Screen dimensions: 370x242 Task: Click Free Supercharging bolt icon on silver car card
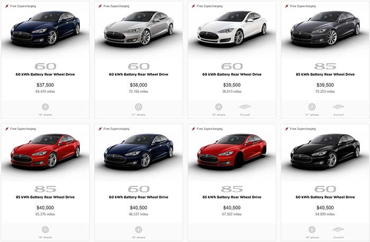100,6
